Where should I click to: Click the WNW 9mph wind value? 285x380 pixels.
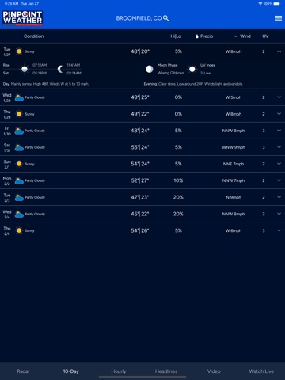(x=234, y=147)
